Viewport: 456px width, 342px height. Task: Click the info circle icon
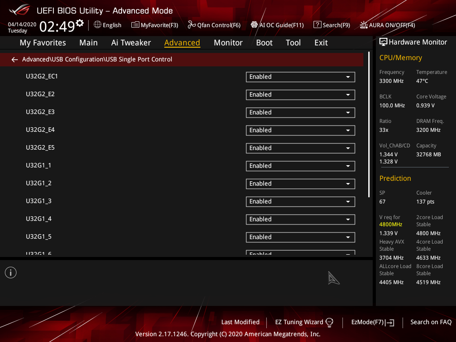11,273
